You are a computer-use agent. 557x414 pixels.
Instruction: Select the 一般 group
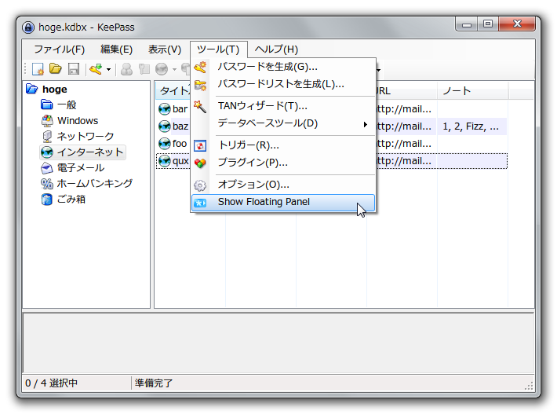67,105
